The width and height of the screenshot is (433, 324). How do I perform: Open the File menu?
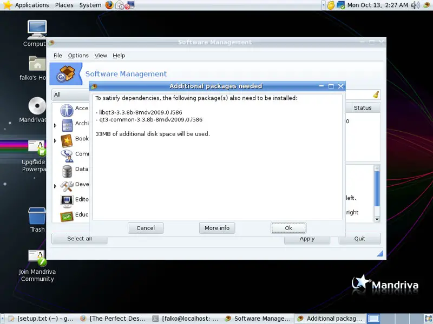tap(57, 56)
